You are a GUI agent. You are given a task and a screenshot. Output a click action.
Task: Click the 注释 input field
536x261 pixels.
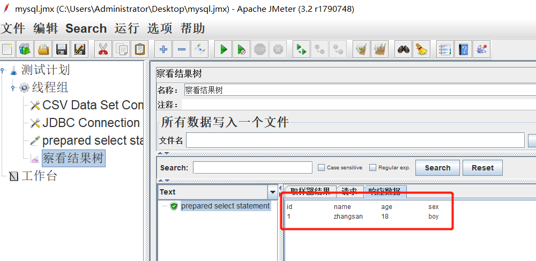click(359, 105)
